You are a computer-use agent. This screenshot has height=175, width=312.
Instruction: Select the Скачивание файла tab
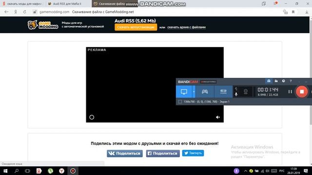115,3
